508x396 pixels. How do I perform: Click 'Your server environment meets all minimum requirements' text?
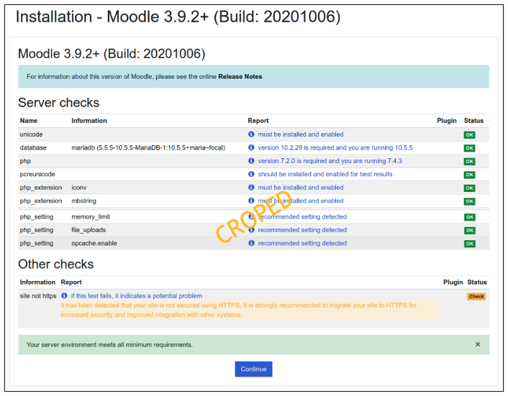tap(109, 344)
